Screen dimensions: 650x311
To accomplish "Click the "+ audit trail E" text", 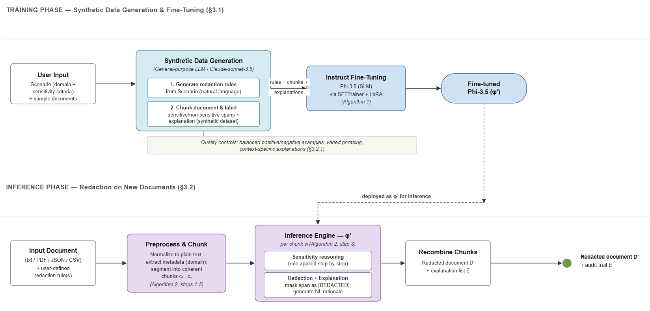I will click(596, 265).
